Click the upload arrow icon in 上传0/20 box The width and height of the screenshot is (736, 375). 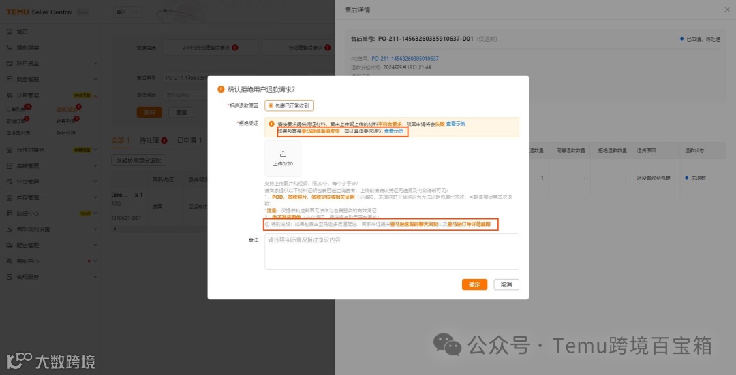click(x=283, y=154)
